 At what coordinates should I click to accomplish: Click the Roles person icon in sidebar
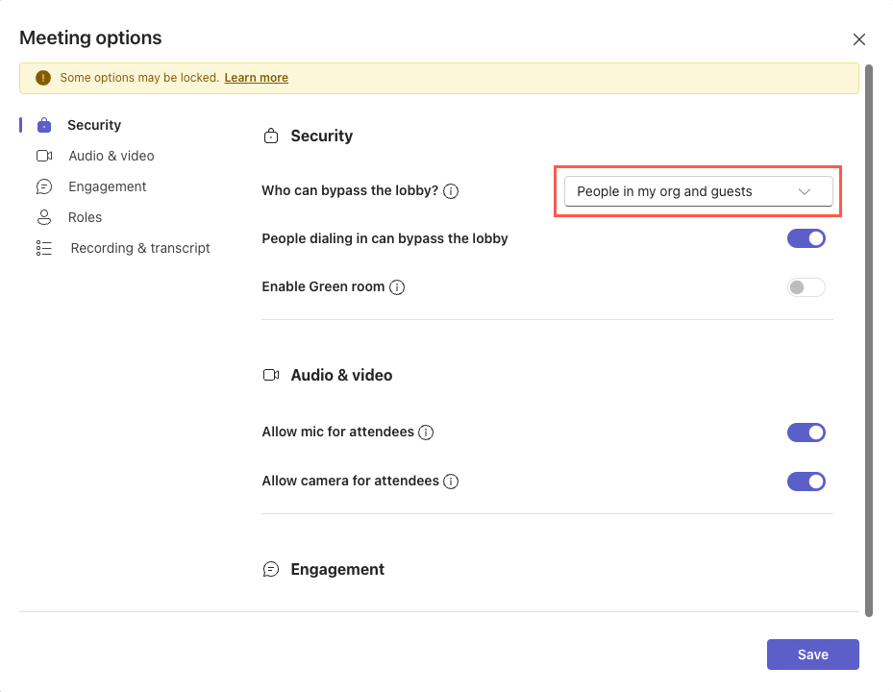(x=44, y=217)
